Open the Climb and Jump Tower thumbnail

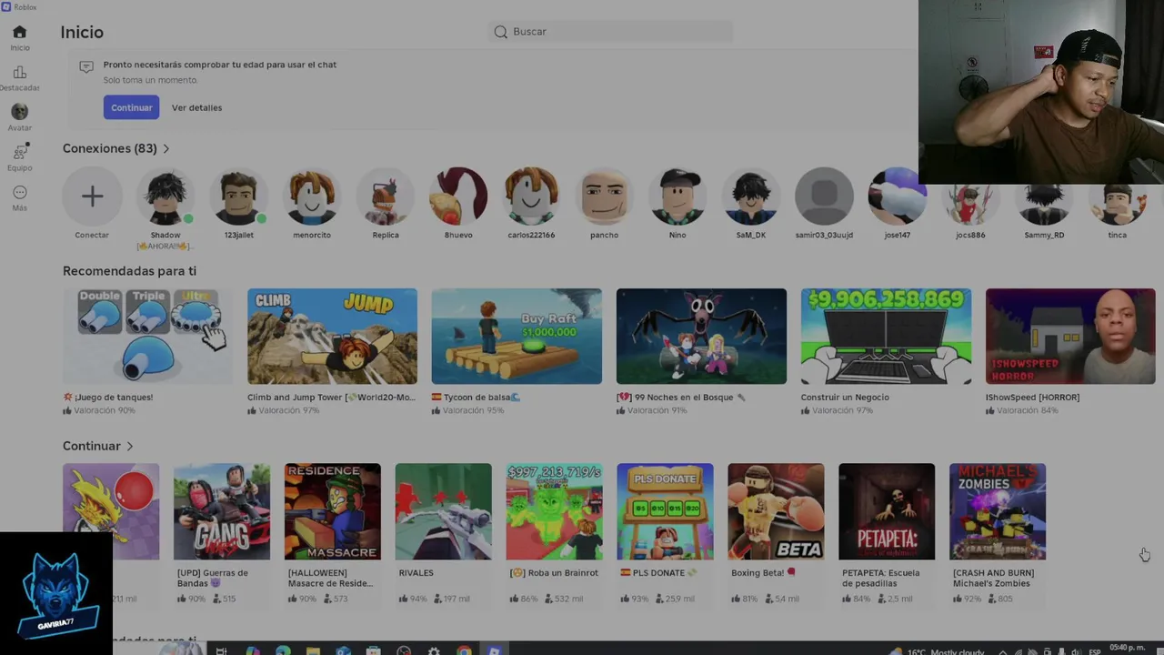click(x=332, y=337)
